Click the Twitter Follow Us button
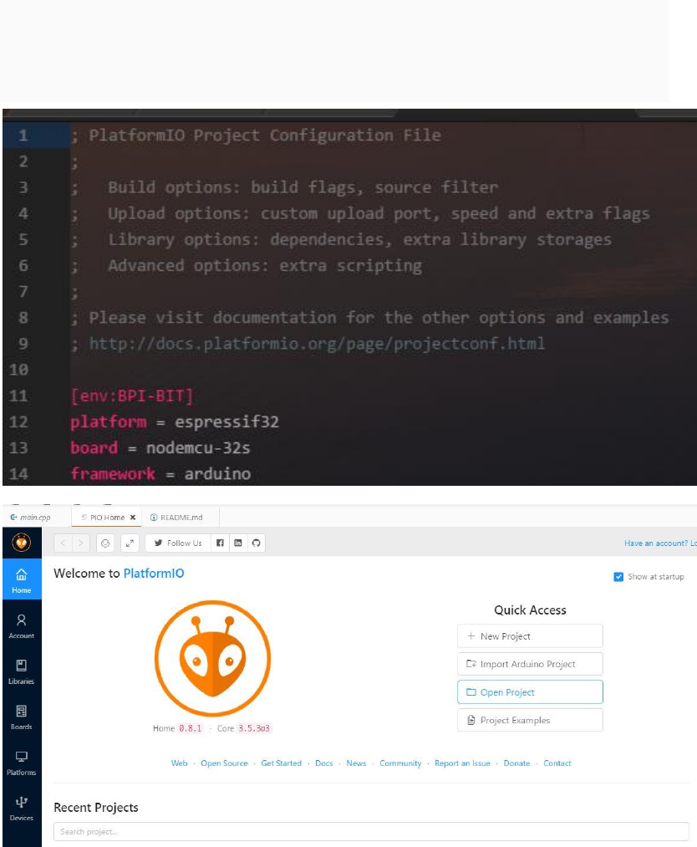 pyautogui.click(x=178, y=543)
